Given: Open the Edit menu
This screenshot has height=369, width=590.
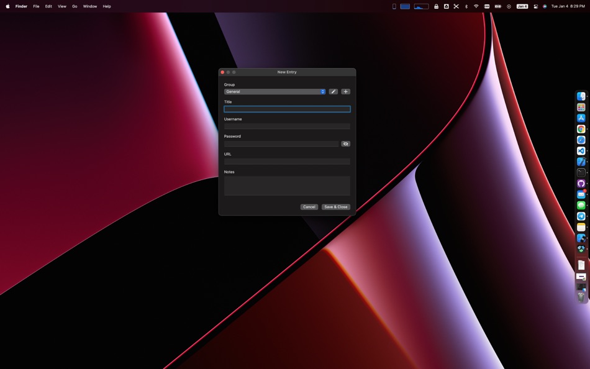Looking at the screenshot, I should click(48, 6).
